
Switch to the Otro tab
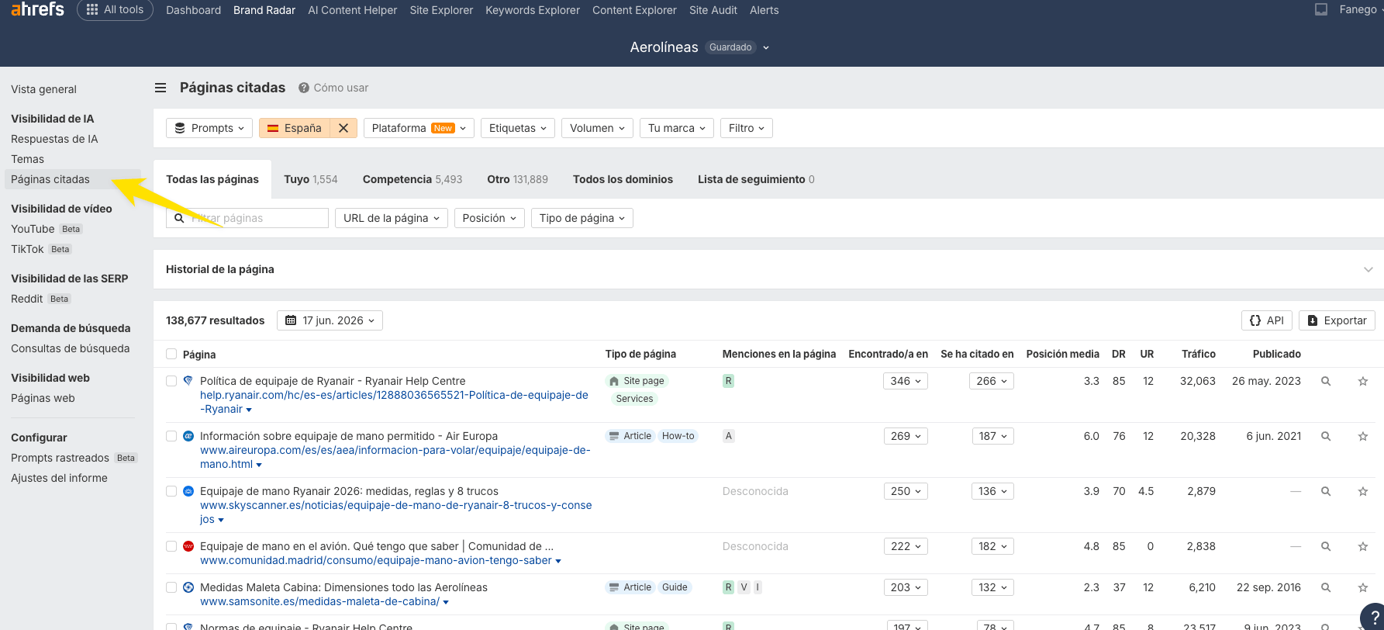(517, 179)
